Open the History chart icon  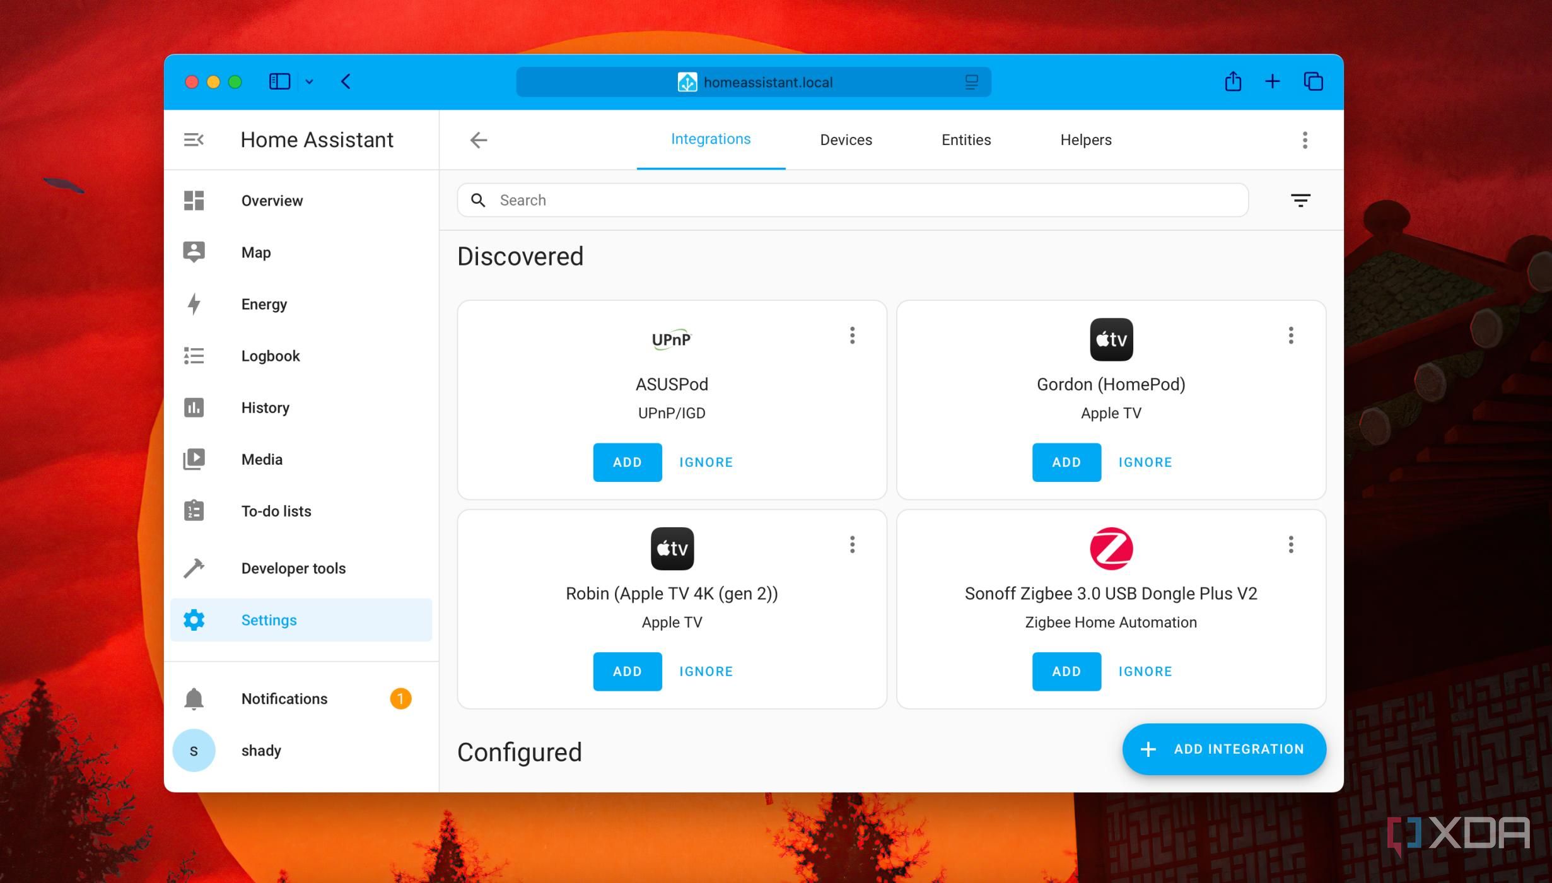click(194, 407)
